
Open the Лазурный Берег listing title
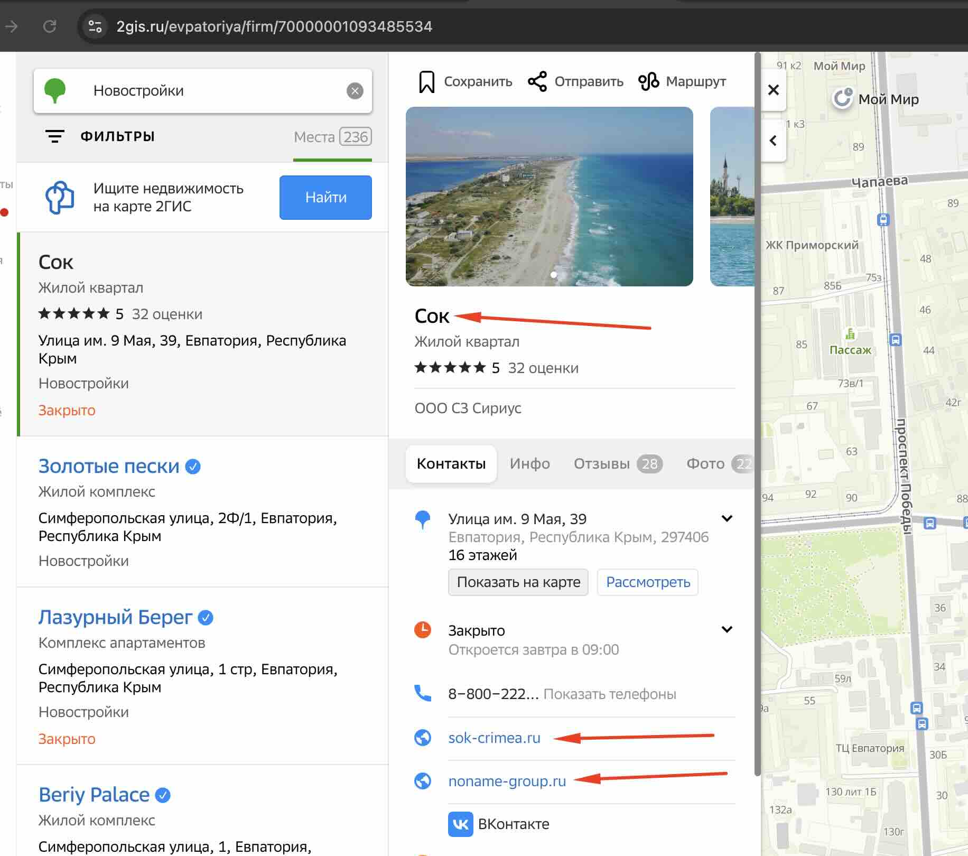click(x=115, y=617)
